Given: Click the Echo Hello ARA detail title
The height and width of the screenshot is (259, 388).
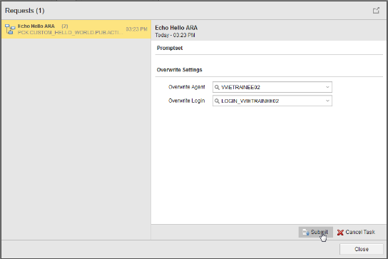Looking at the screenshot, I should coord(176,28).
